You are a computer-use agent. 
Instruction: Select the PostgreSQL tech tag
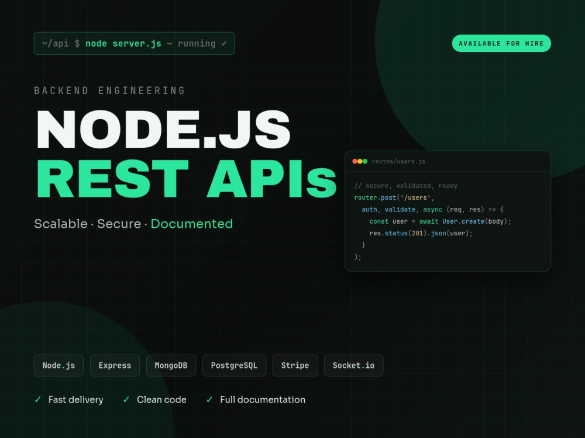point(235,366)
